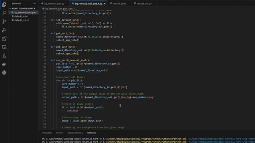Click '# Processing the image' comment
The height and width of the screenshot is (143, 255).
pos(76,118)
